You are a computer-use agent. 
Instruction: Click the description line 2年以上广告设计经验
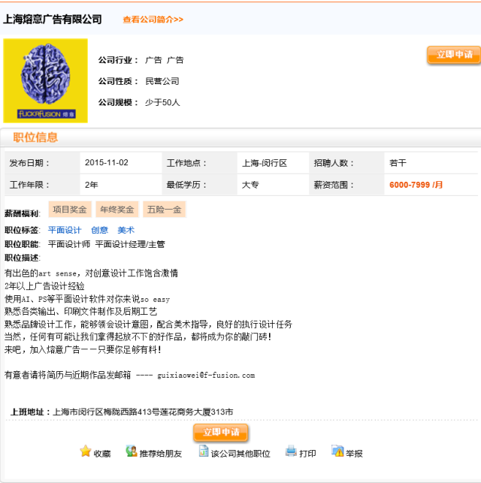(x=44, y=286)
